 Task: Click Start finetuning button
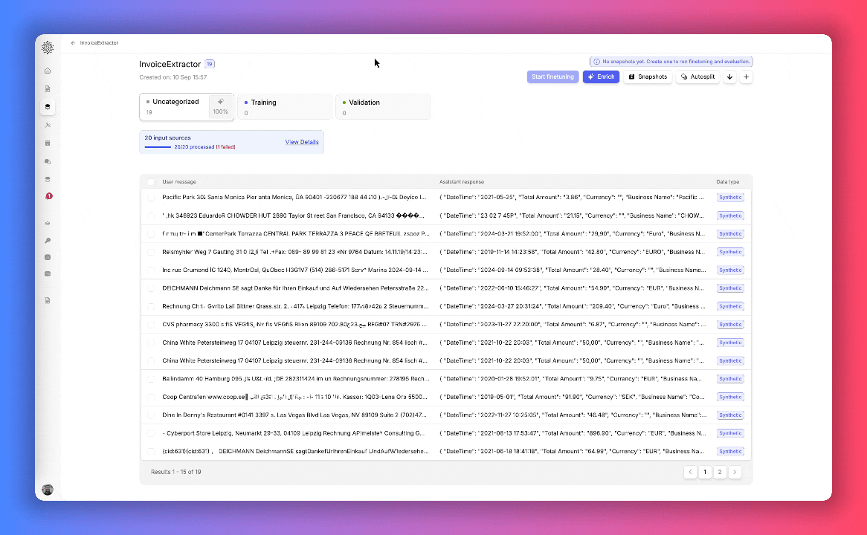tap(553, 77)
